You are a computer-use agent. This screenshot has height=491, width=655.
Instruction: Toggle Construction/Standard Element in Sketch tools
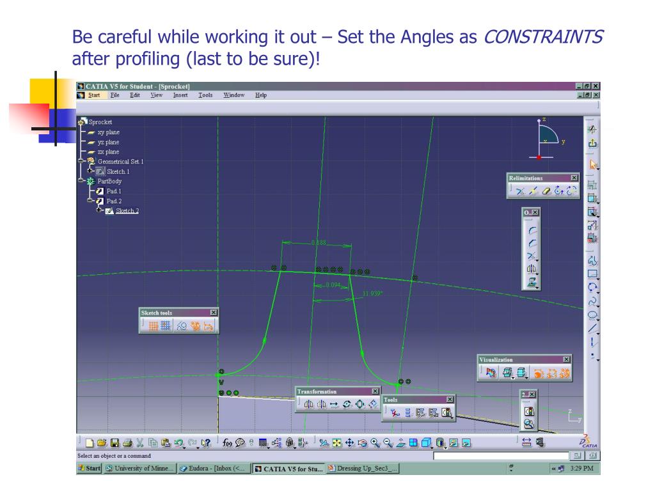[182, 326]
